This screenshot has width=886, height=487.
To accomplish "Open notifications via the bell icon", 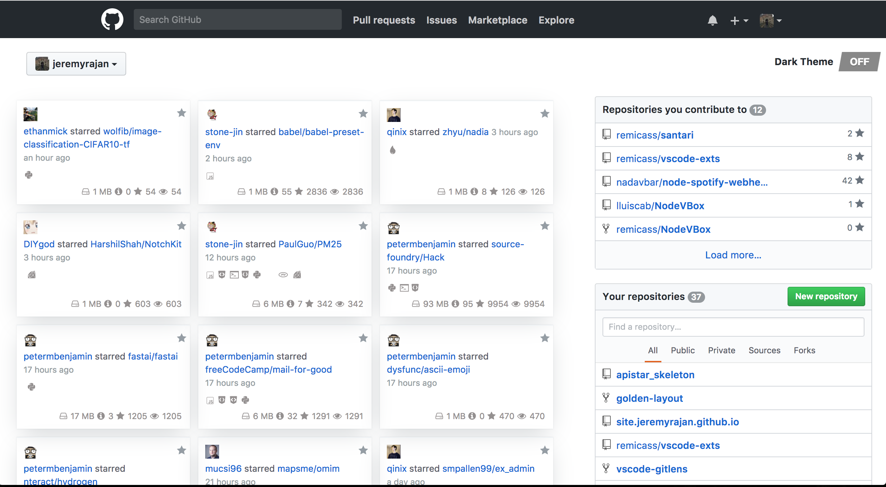I will tap(713, 20).
